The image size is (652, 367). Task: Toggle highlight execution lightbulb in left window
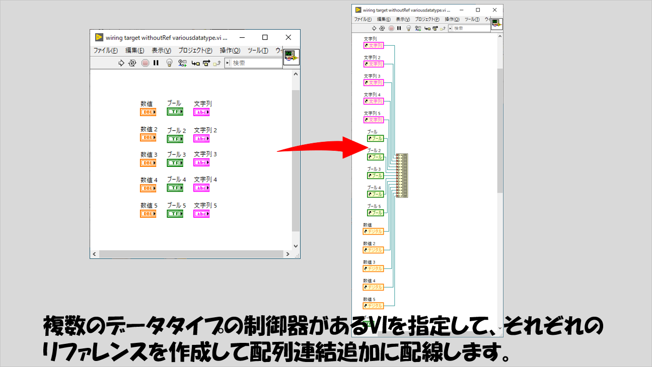point(170,63)
